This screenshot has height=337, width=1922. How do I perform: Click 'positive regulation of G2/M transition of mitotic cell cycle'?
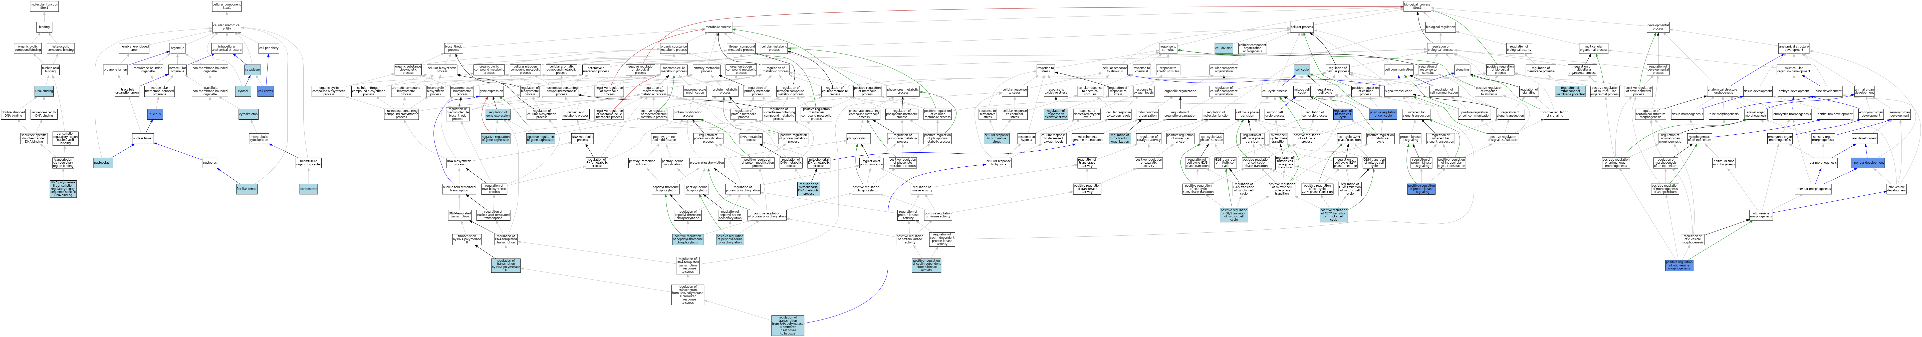click(x=1334, y=215)
